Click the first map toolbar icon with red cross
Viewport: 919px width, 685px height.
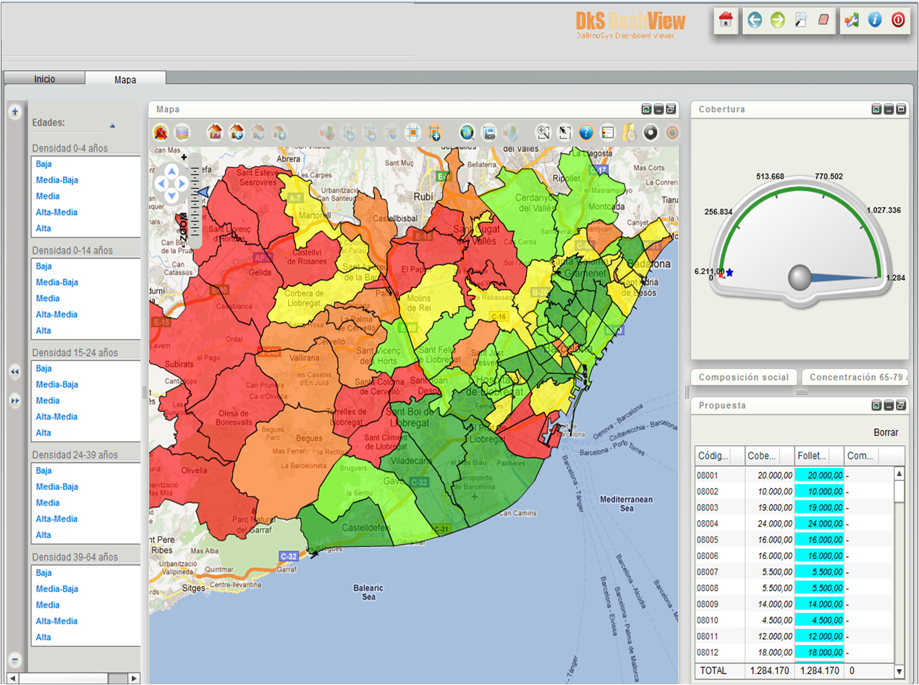pos(161,132)
